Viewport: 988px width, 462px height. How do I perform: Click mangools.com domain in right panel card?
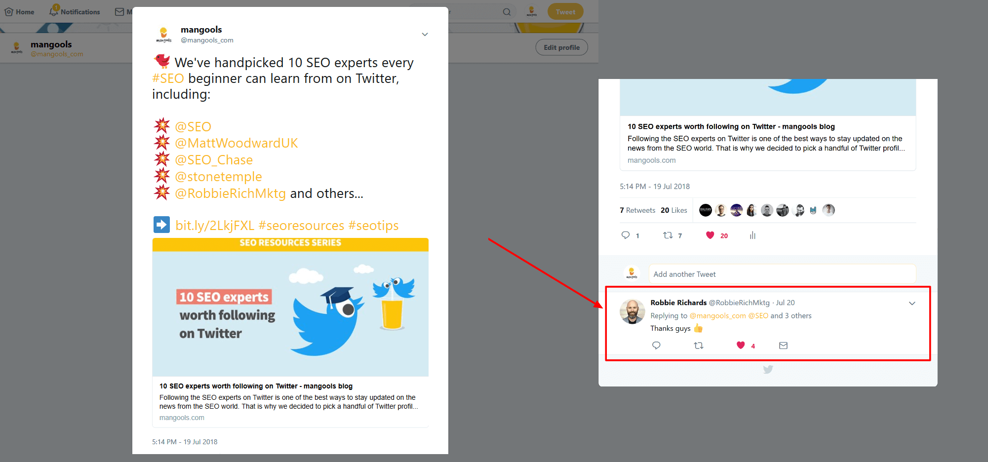pyautogui.click(x=652, y=160)
